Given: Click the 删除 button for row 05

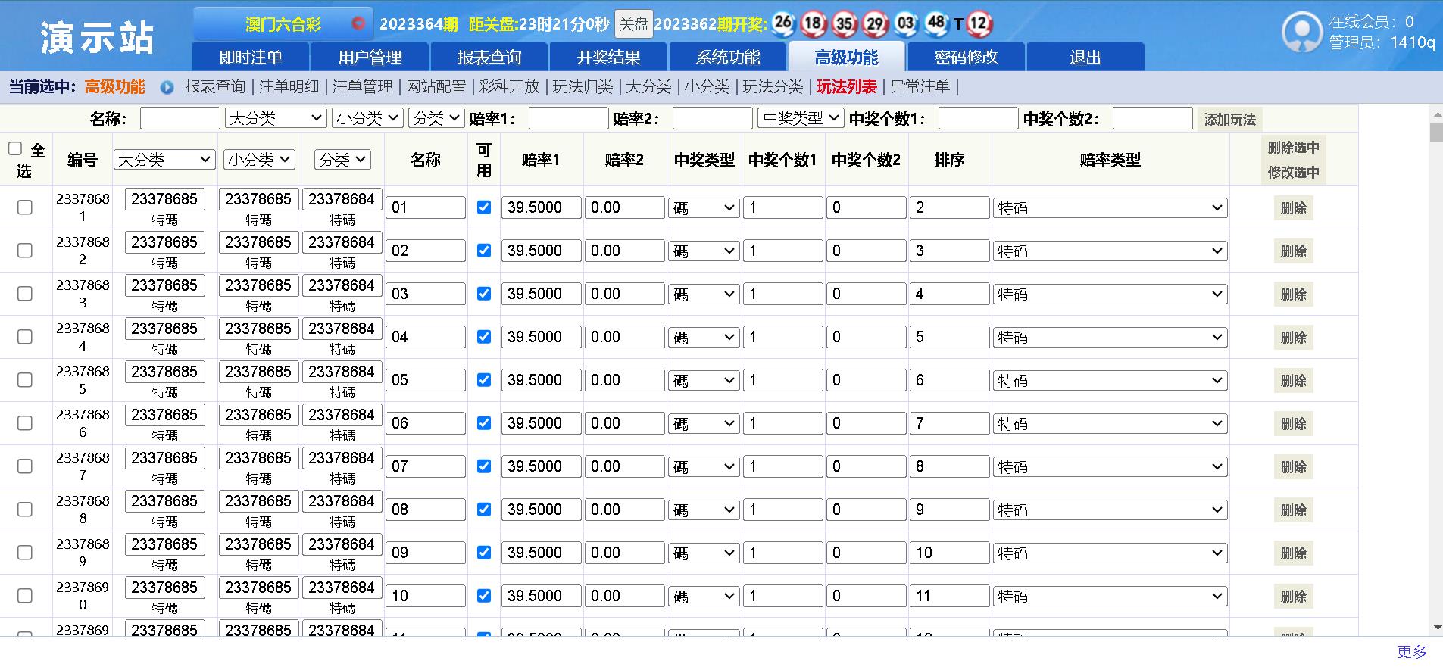Looking at the screenshot, I should coord(1293,381).
